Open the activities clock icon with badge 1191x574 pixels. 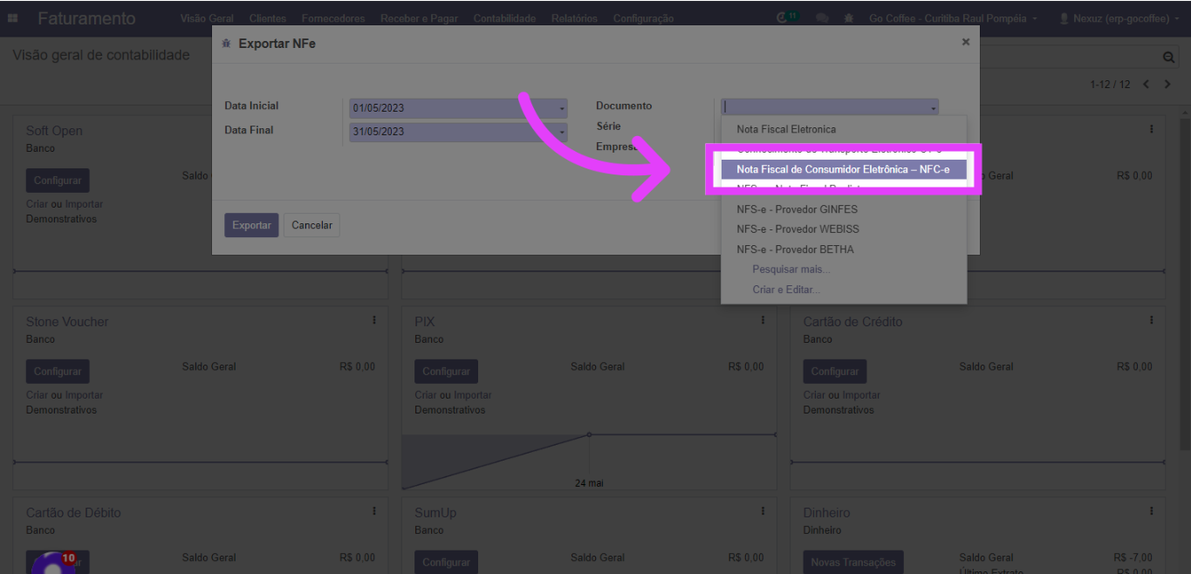click(784, 18)
